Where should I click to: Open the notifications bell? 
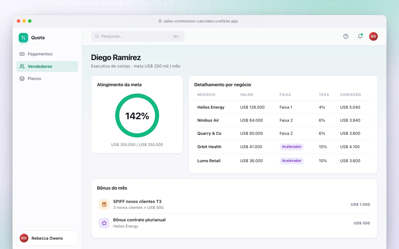[x=360, y=36]
